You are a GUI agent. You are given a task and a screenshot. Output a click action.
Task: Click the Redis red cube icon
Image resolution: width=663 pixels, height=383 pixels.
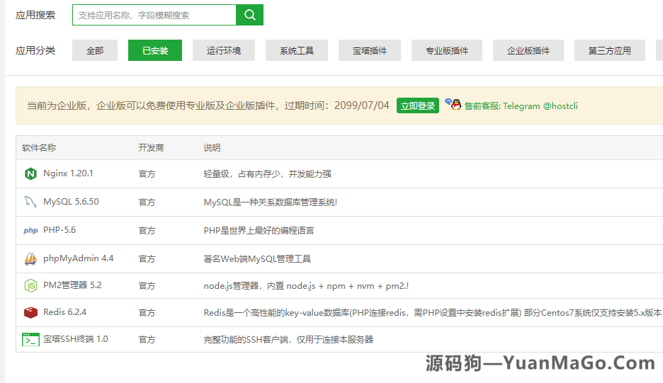point(30,312)
